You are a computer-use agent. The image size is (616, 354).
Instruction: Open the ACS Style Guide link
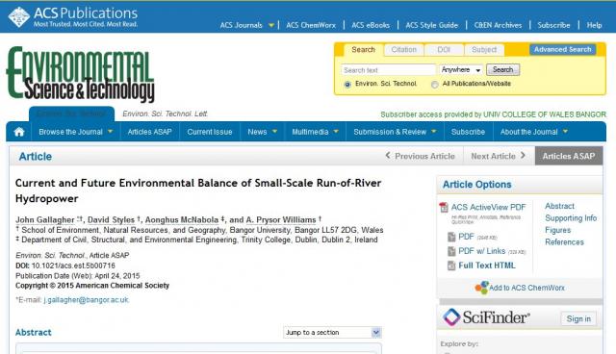tap(432, 25)
